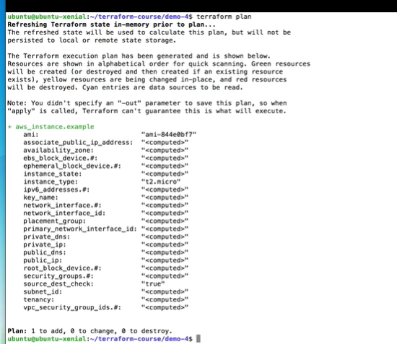Click the cursor block at the bottom prompt
This screenshot has height=344, width=397.
click(x=198, y=338)
